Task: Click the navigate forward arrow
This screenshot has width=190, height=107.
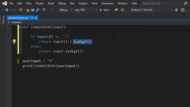Action: coord(14,10)
